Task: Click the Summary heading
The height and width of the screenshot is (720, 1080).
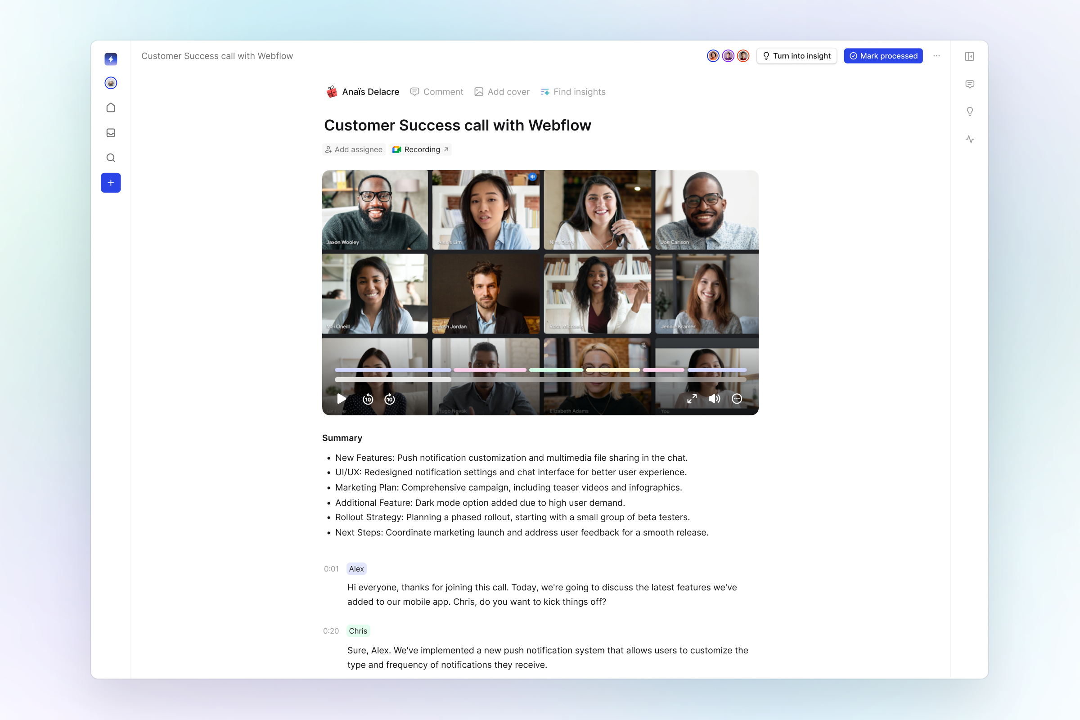Action: 342,437
